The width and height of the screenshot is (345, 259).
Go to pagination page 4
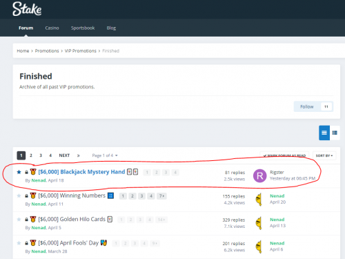pyautogui.click(x=50, y=155)
